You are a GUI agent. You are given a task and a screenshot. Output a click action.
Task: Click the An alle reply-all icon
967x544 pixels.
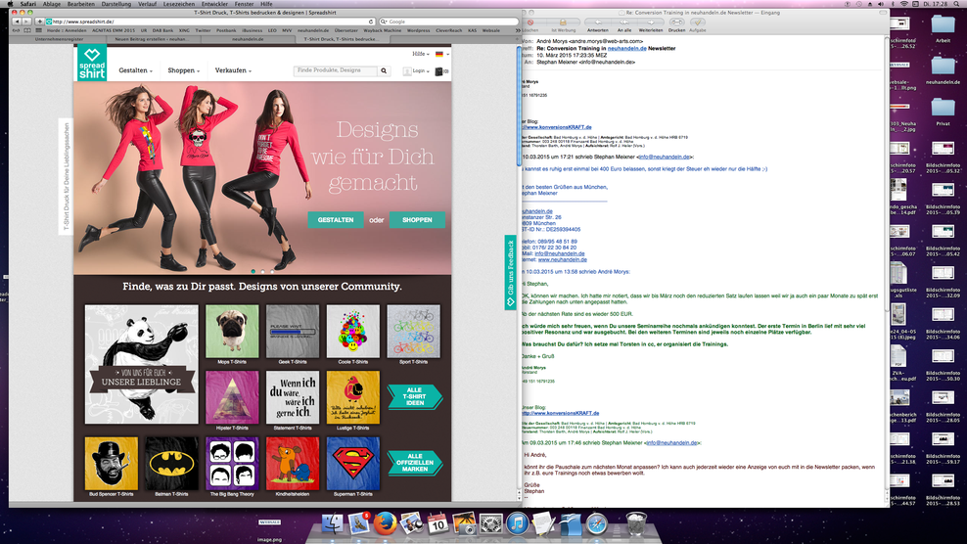(x=624, y=23)
